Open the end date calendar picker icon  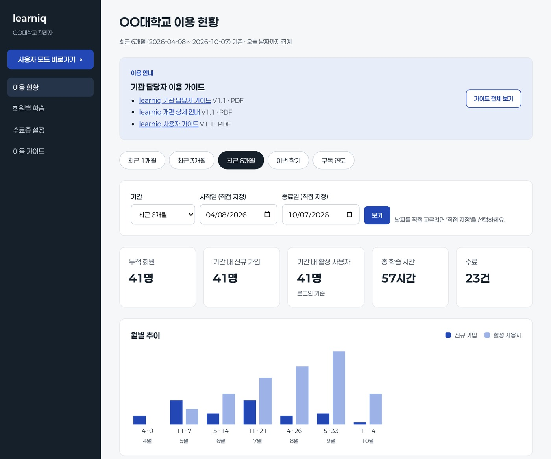point(349,214)
